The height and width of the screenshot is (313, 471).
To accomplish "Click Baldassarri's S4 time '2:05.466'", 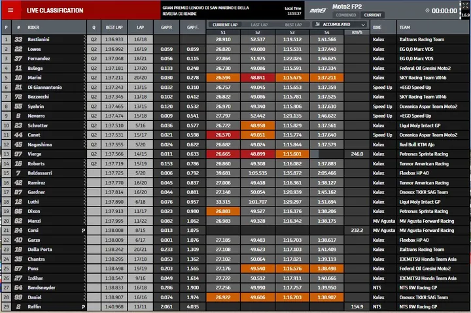I will click(327, 173).
